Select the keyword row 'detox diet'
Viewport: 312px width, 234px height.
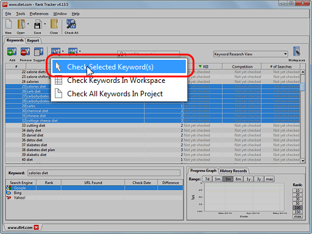[153, 140]
